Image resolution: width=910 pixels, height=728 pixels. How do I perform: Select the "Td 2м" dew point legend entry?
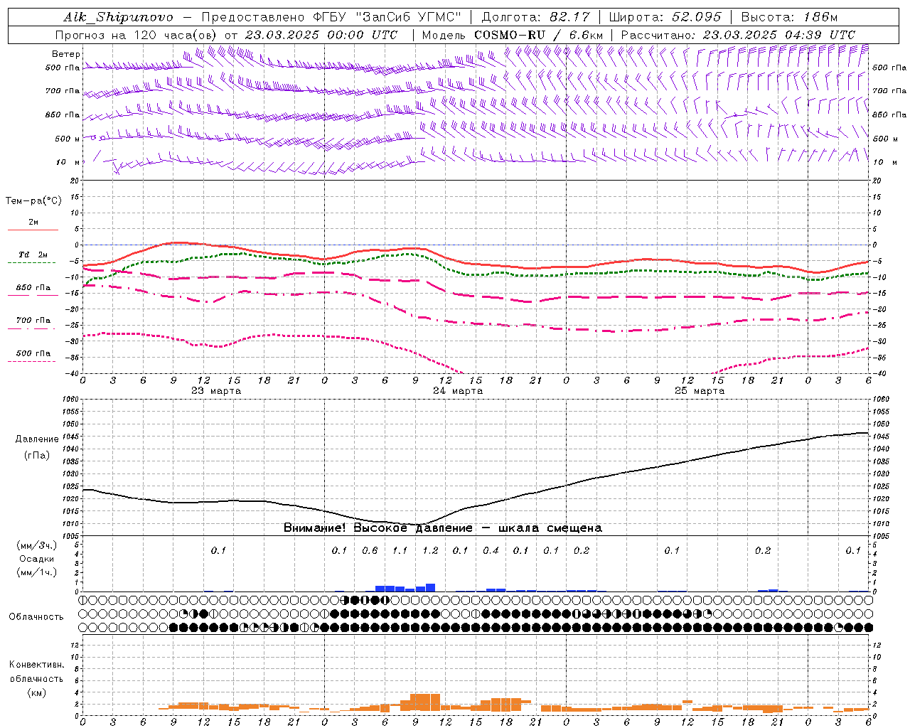(x=33, y=255)
